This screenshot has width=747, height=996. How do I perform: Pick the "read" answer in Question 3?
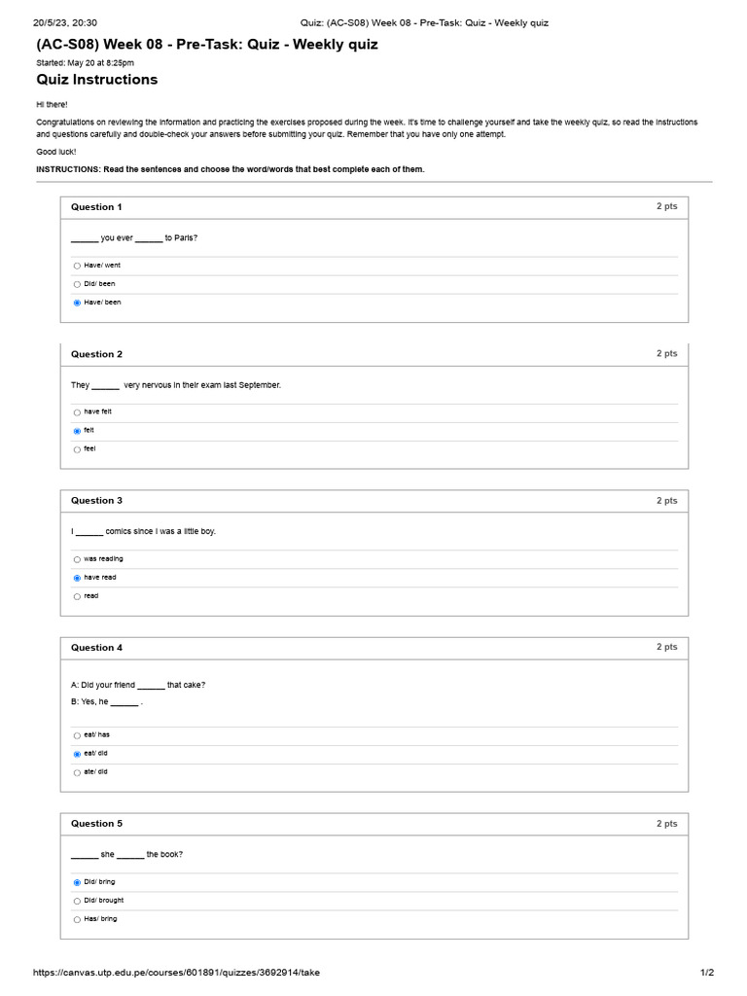click(77, 596)
